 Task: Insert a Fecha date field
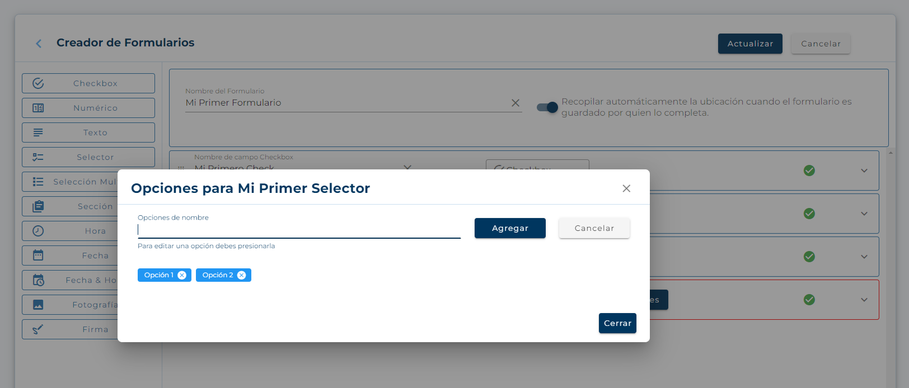click(70, 255)
